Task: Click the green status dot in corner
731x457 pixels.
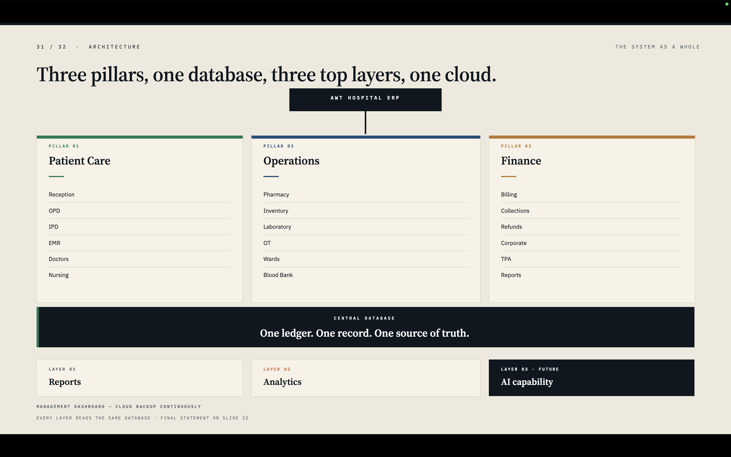Action: click(x=727, y=4)
